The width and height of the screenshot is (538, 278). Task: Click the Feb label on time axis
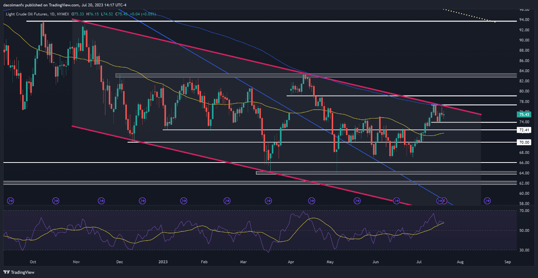point(204,261)
